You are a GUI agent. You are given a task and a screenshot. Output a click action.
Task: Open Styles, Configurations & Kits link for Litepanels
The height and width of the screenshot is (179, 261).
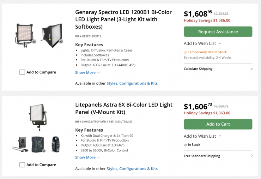132,169
